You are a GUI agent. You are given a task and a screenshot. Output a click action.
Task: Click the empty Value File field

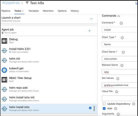120,98
